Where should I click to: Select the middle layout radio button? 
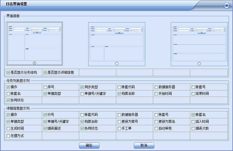[x=117, y=64]
